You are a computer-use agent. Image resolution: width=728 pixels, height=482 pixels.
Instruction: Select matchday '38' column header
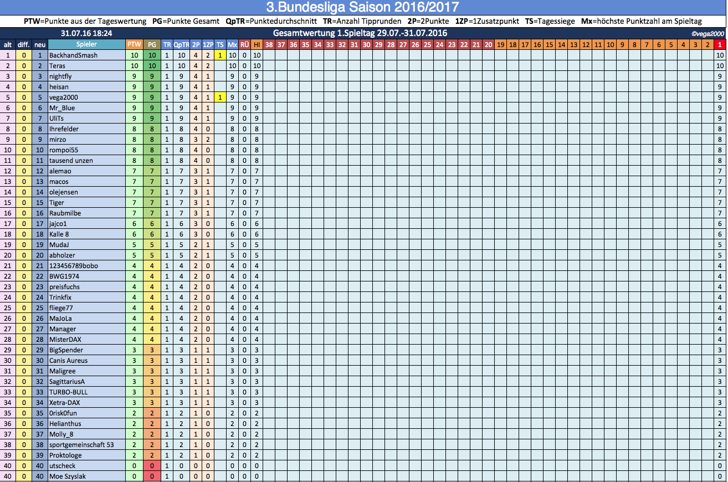pos(269,44)
